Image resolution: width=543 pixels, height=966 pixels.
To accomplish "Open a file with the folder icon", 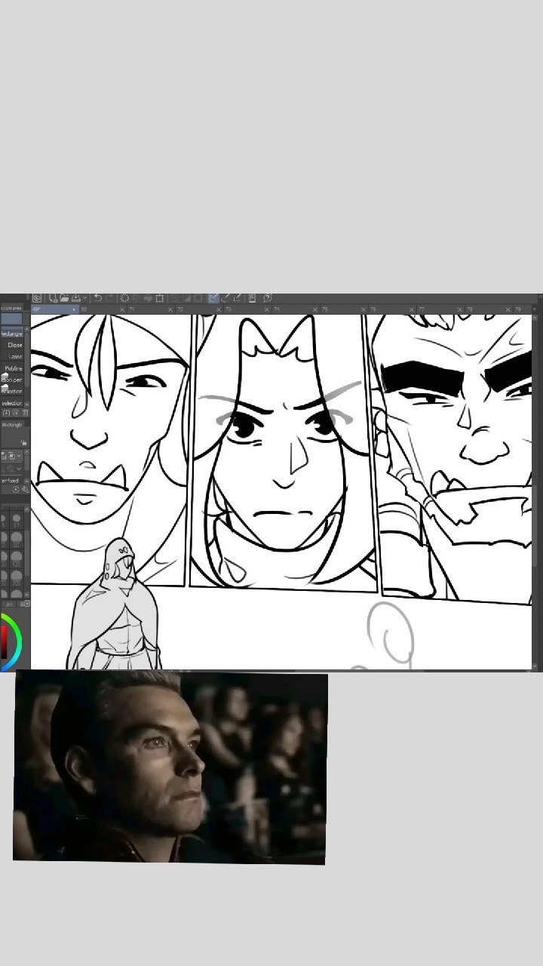I will 64,298.
